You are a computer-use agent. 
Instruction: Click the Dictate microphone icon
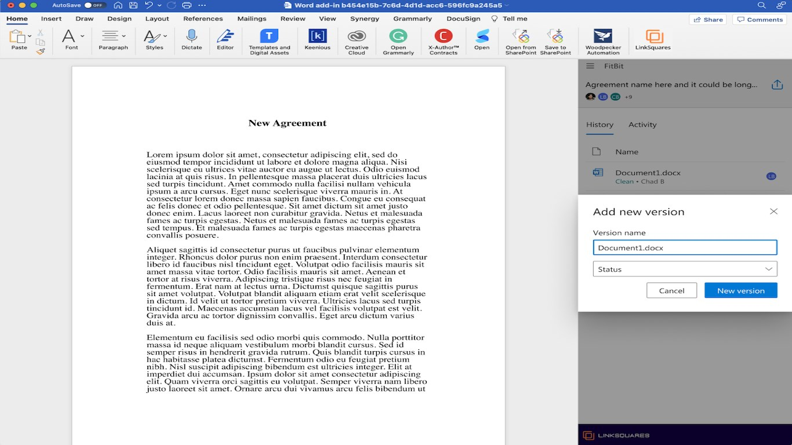click(191, 37)
